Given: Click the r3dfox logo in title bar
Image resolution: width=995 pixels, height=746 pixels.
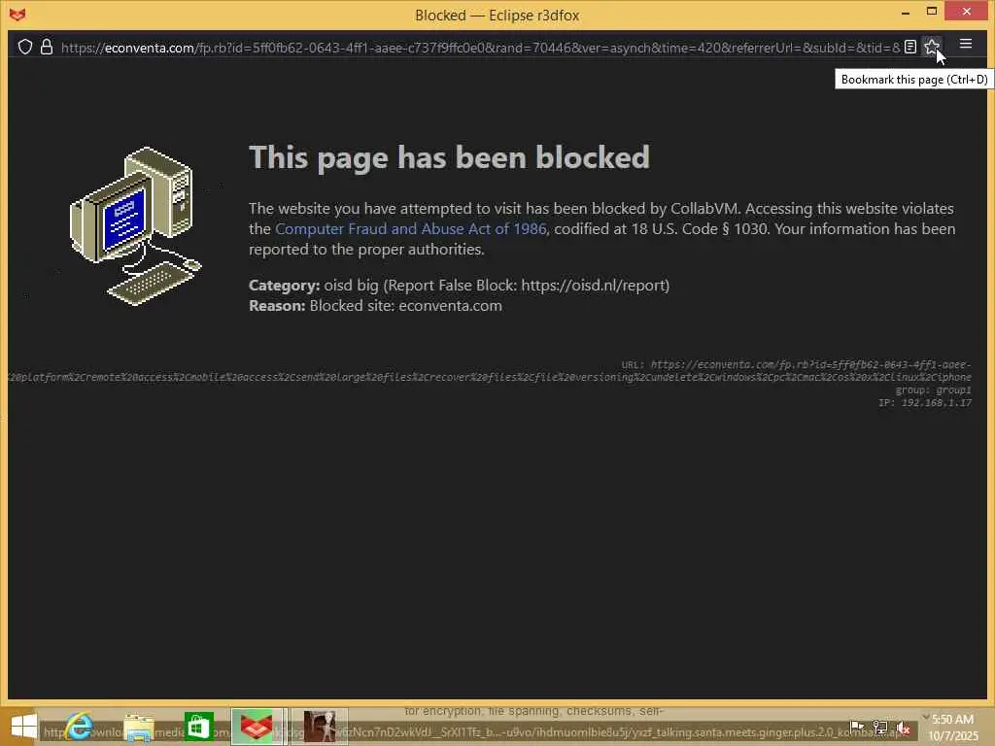Looking at the screenshot, I should [17, 14].
